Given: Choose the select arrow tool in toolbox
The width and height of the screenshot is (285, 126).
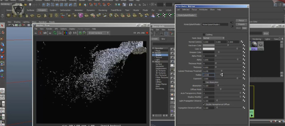Looking at the screenshot, I should (2, 26).
